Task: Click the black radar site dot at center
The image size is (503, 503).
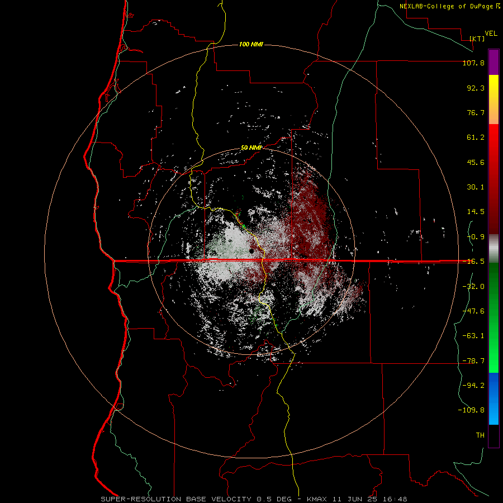Action: [251, 251]
